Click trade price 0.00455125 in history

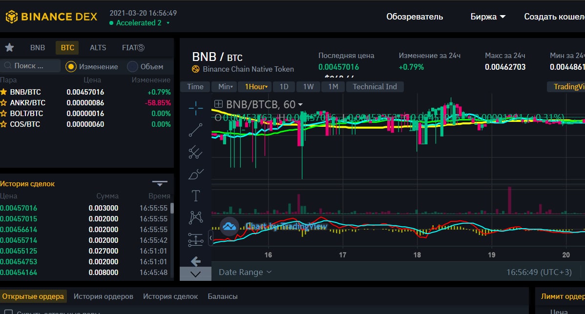tap(19, 251)
